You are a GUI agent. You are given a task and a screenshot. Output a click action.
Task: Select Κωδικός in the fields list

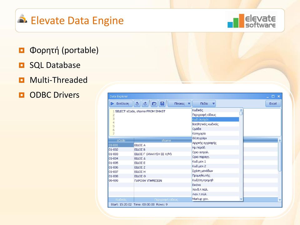215,110
